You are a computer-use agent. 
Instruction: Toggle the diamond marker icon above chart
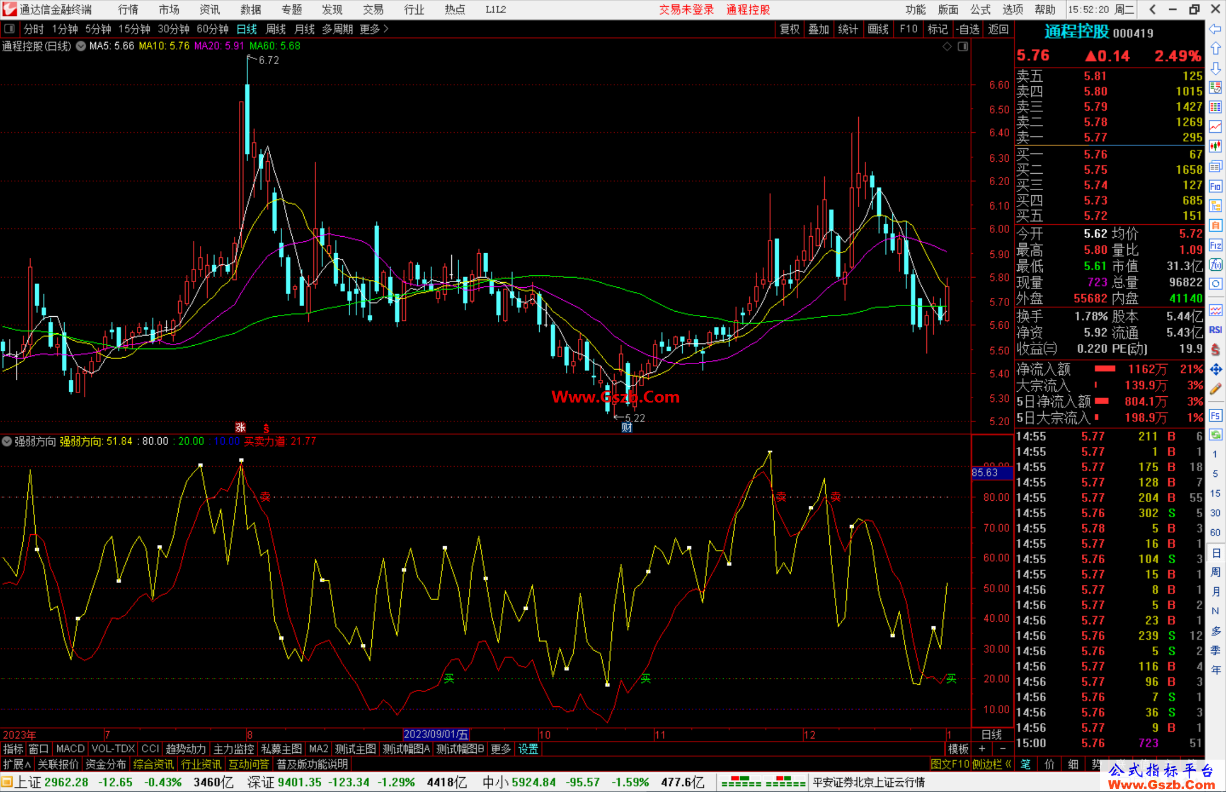pyautogui.click(x=947, y=47)
